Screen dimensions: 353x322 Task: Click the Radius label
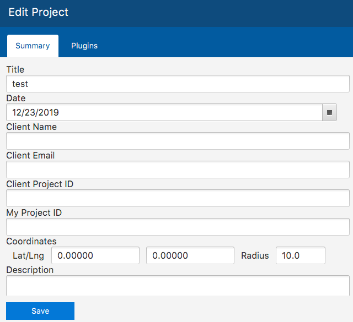tap(255, 256)
